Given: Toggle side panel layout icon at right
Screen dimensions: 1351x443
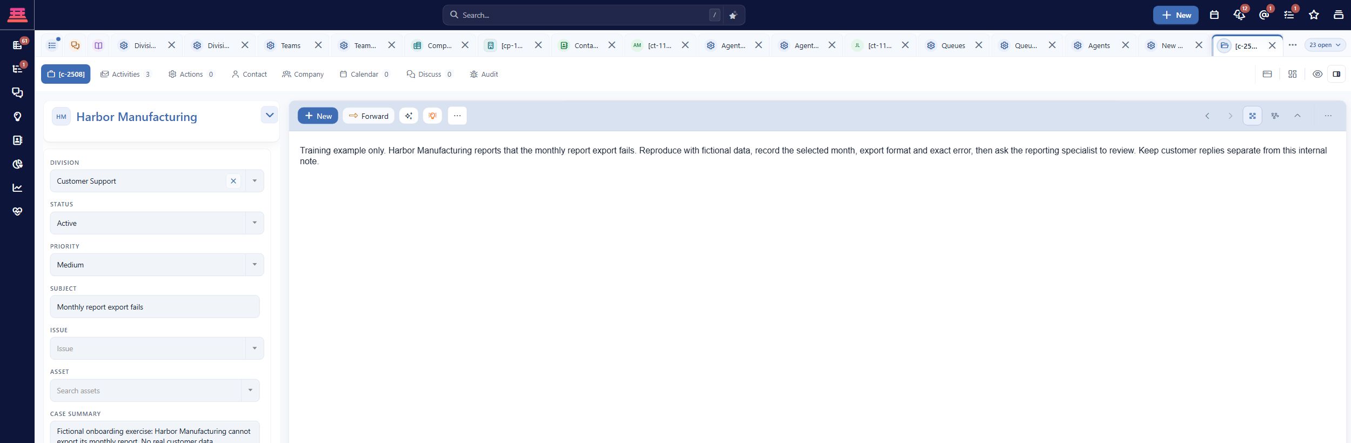Looking at the screenshot, I should point(1336,74).
